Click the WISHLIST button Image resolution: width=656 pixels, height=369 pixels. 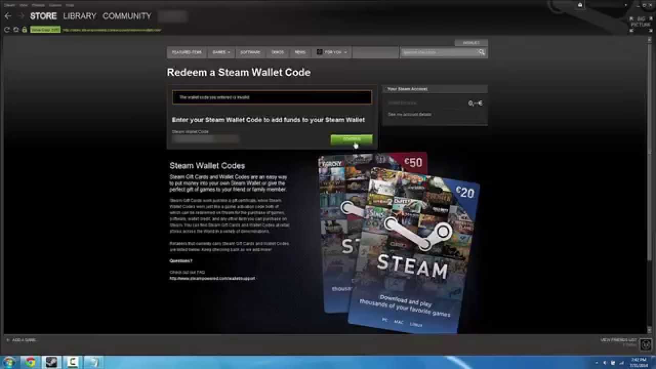(471, 43)
